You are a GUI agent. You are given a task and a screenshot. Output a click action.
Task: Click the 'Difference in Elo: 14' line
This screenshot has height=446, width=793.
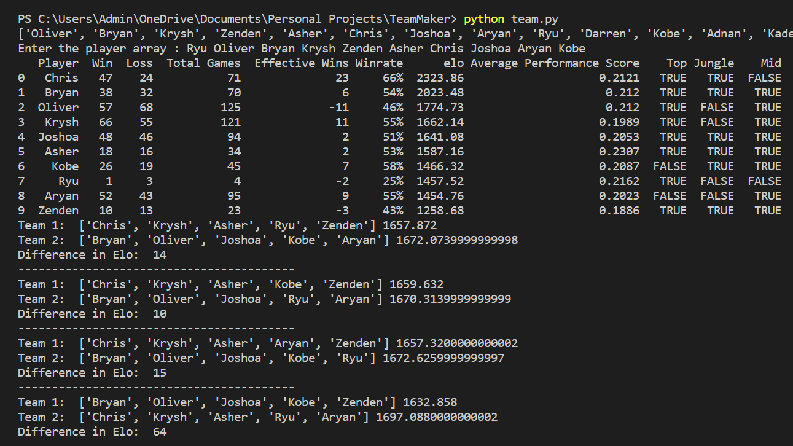tap(92, 255)
